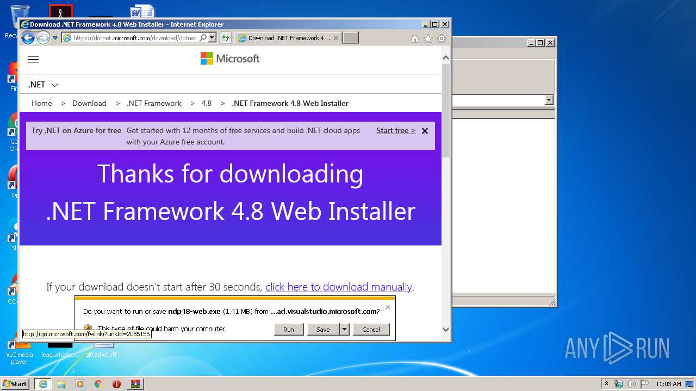Maximize the background window

540,42
